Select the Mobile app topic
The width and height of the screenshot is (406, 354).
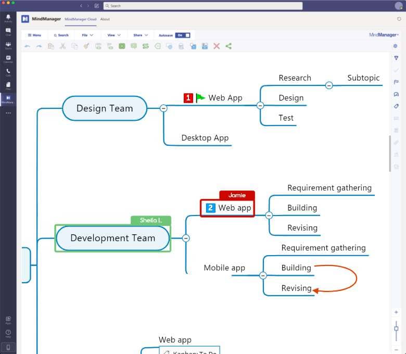pyautogui.click(x=224, y=268)
